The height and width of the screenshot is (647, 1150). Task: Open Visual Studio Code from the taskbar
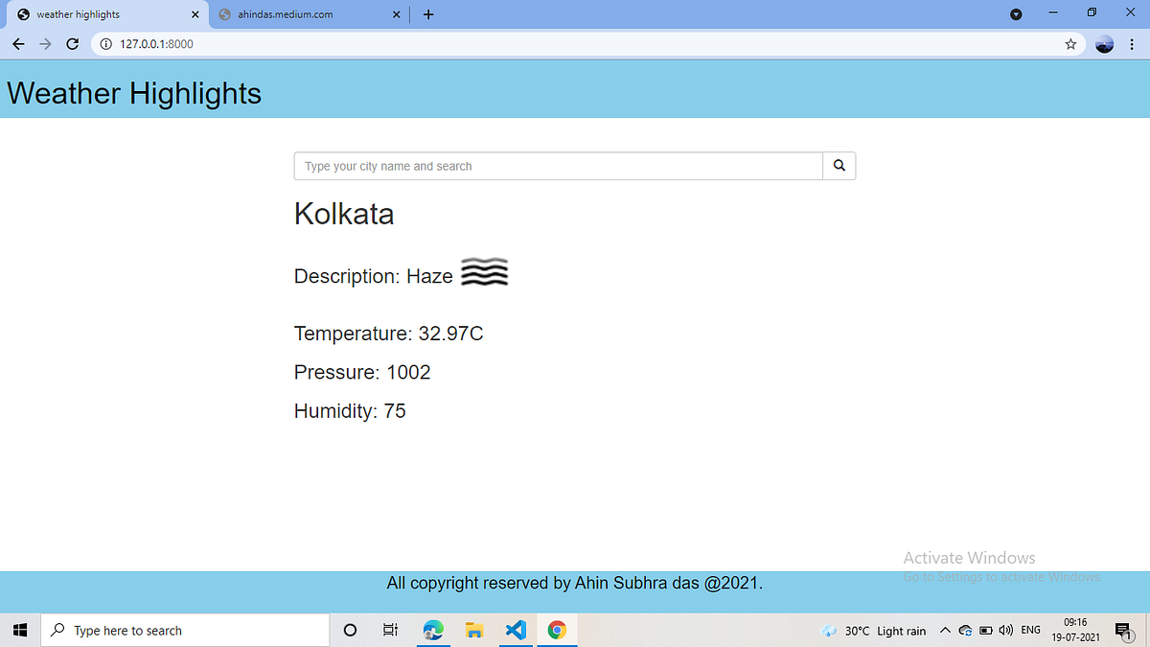click(516, 630)
